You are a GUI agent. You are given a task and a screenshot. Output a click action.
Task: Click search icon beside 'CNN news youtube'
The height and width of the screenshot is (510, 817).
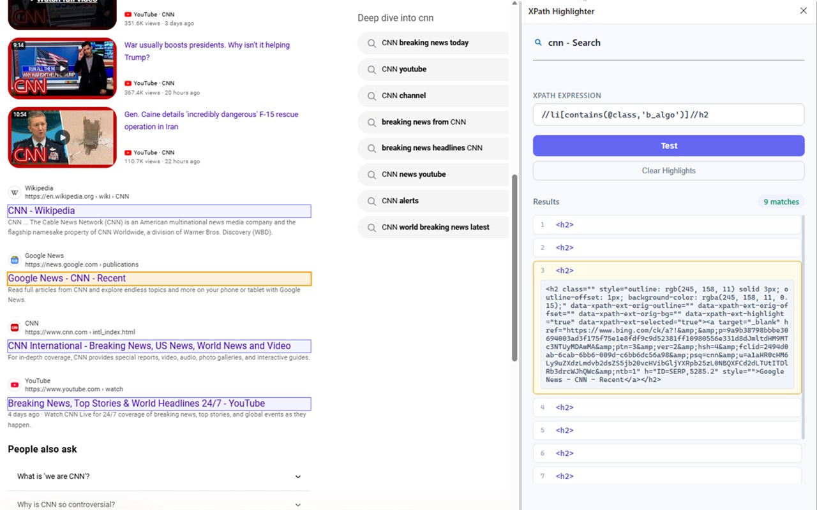click(x=371, y=175)
